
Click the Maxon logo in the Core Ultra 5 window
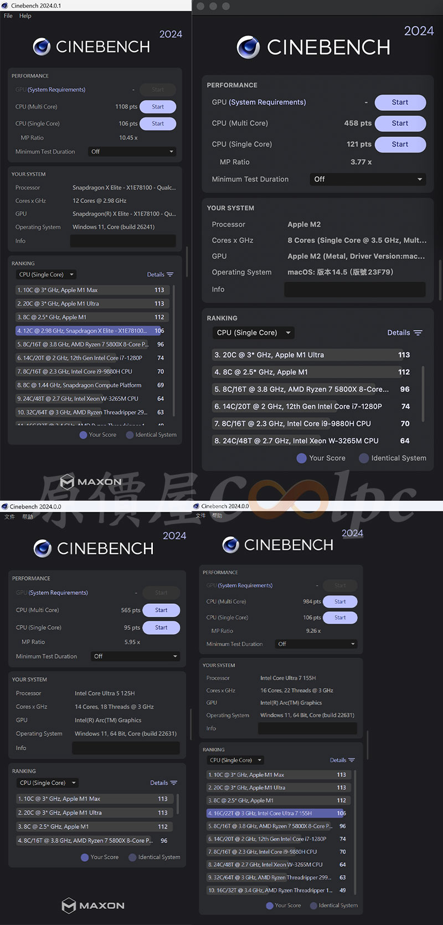tap(93, 906)
